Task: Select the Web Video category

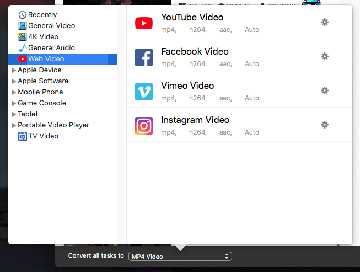Action: click(x=62, y=59)
